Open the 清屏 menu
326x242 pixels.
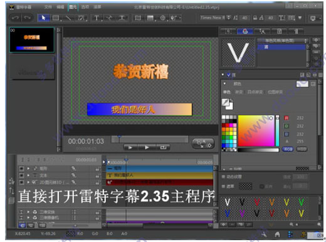click(x=97, y=7)
